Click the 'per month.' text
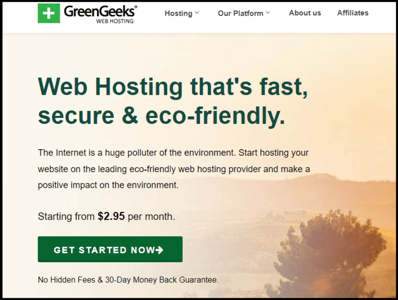Image resolution: width=398 pixels, height=300 pixels. tap(152, 217)
